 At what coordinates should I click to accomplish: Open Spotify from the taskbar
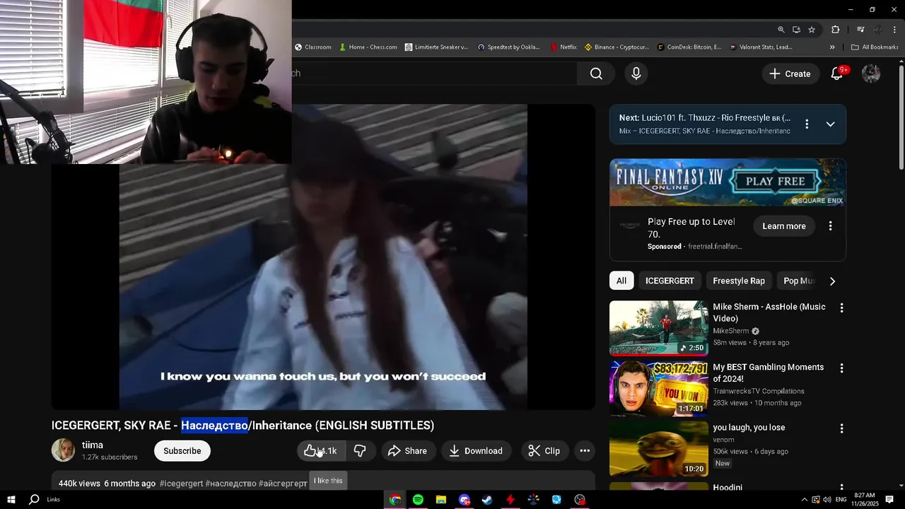[418, 500]
